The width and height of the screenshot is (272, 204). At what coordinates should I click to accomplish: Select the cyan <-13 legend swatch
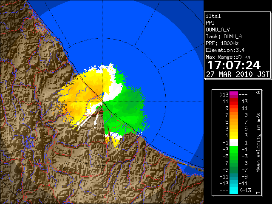click(234, 190)
